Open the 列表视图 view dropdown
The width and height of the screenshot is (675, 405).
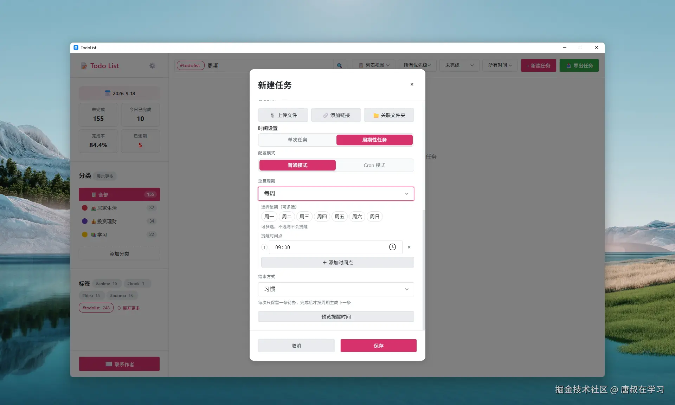pyautogui.click(x=374, y=65)
